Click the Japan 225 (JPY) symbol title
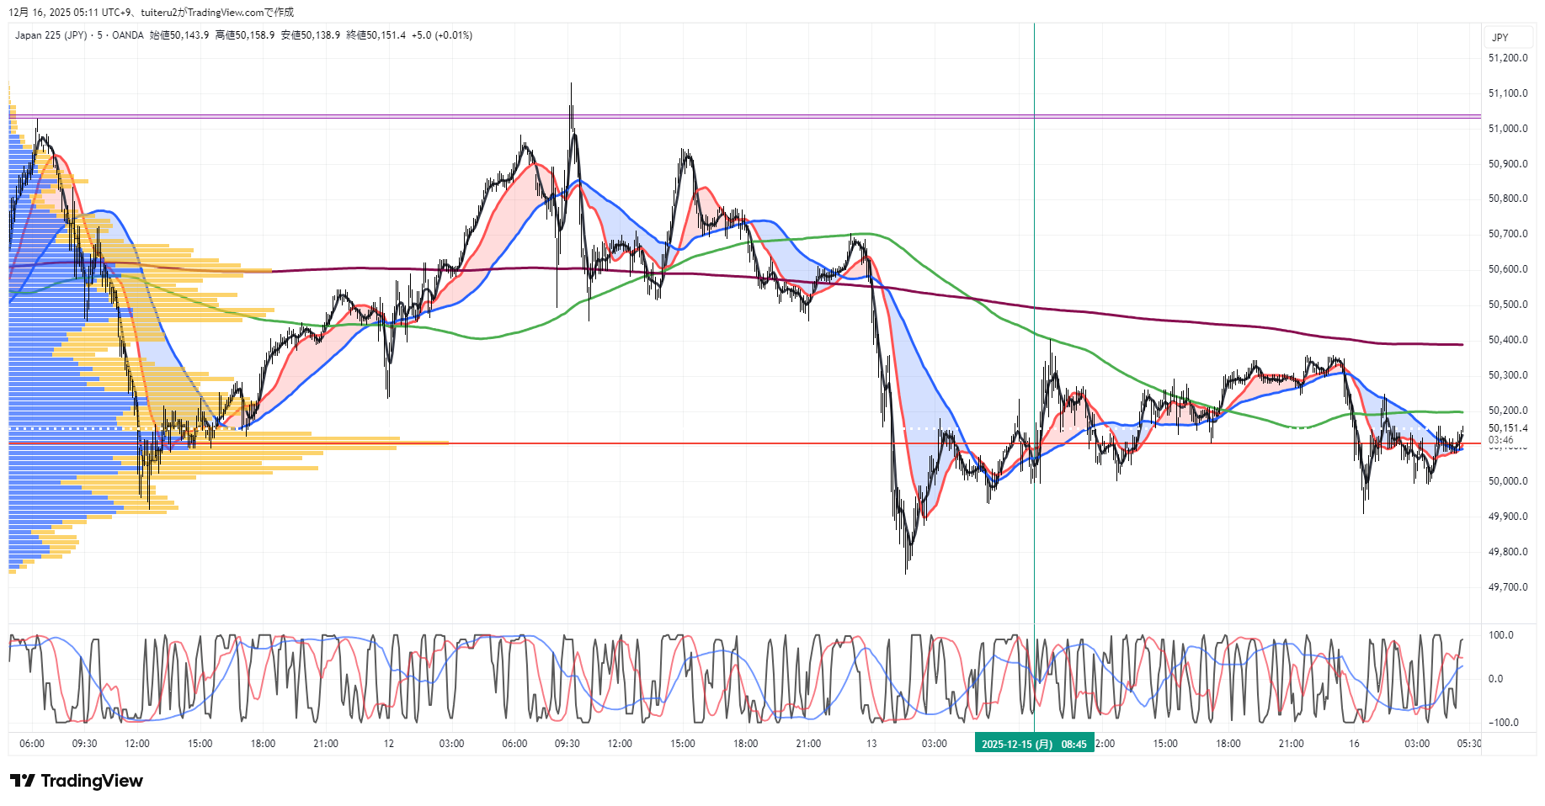1545x806 pixels. [51, 35]
